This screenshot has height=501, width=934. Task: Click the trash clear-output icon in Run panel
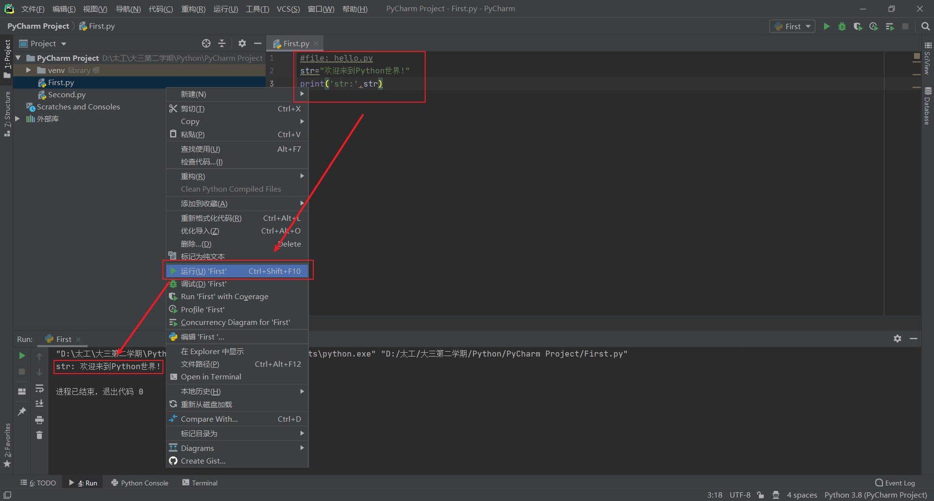tap(39, 435)
